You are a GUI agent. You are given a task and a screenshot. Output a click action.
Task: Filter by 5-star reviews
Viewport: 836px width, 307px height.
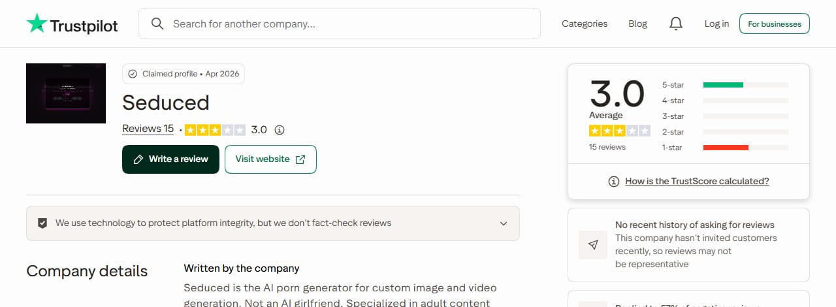pos(725,85)
